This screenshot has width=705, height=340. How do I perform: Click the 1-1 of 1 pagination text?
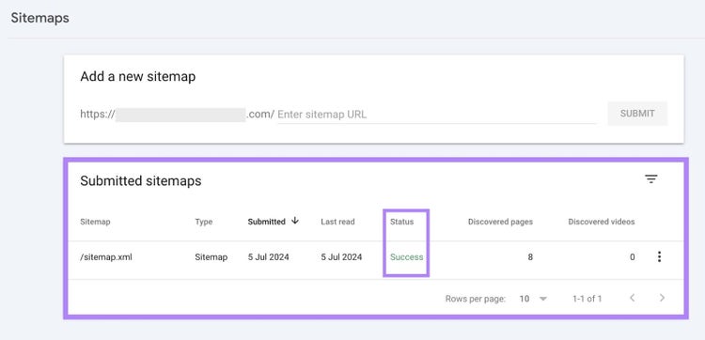(x=587, y=299)
